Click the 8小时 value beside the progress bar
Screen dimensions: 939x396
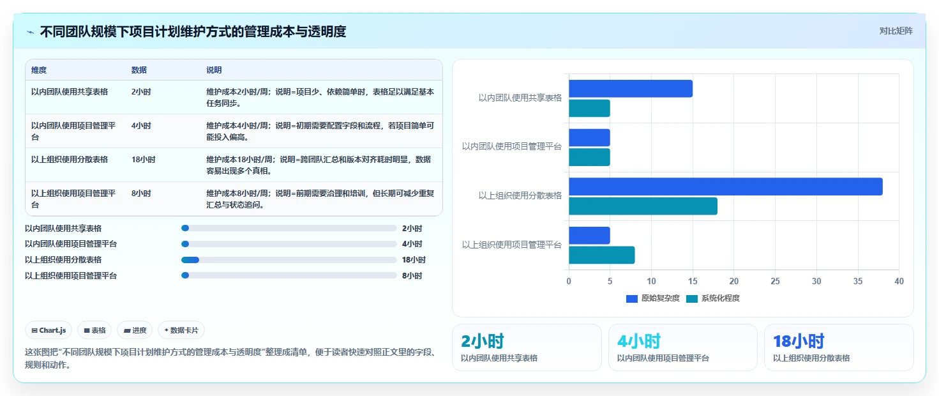(x=412, y=276)
